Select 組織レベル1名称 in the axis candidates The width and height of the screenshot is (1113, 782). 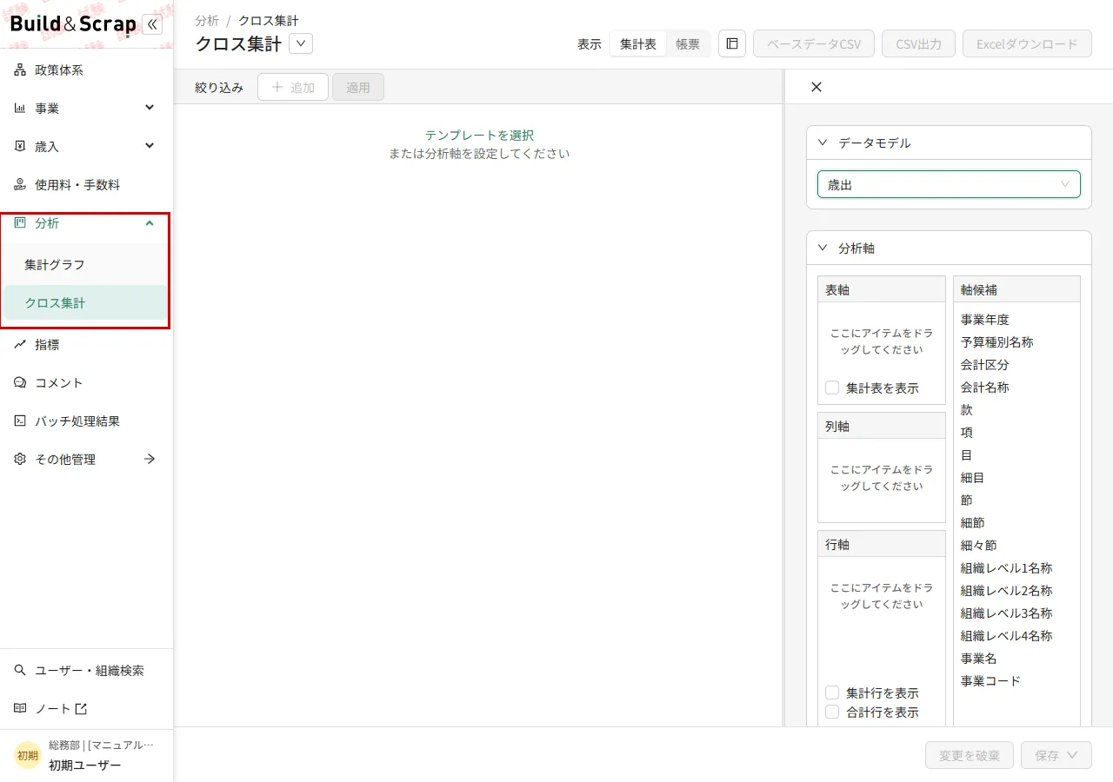coord(1007,568)
